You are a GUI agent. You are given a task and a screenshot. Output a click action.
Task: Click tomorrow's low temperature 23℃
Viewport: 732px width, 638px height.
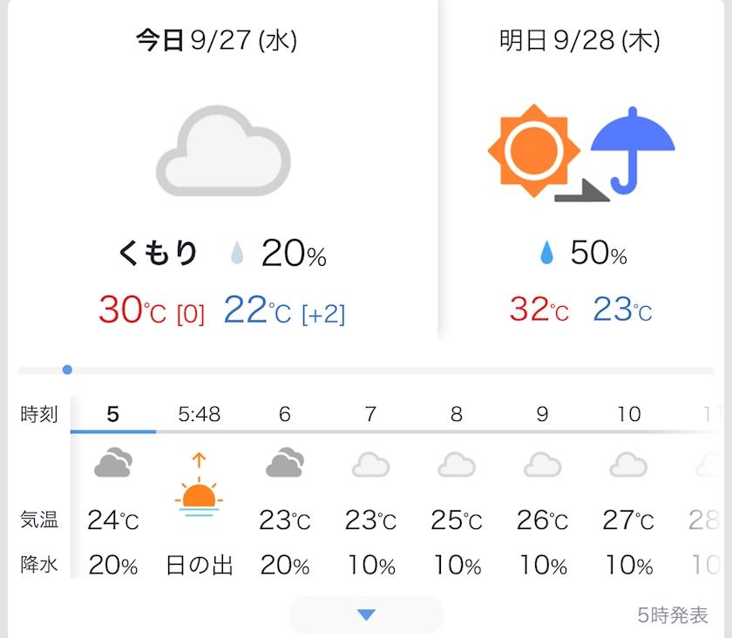[x=622, y=309]
